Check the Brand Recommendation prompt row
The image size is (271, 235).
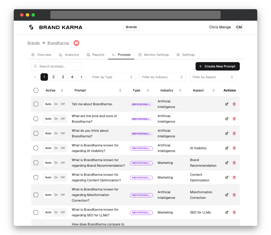36,163
